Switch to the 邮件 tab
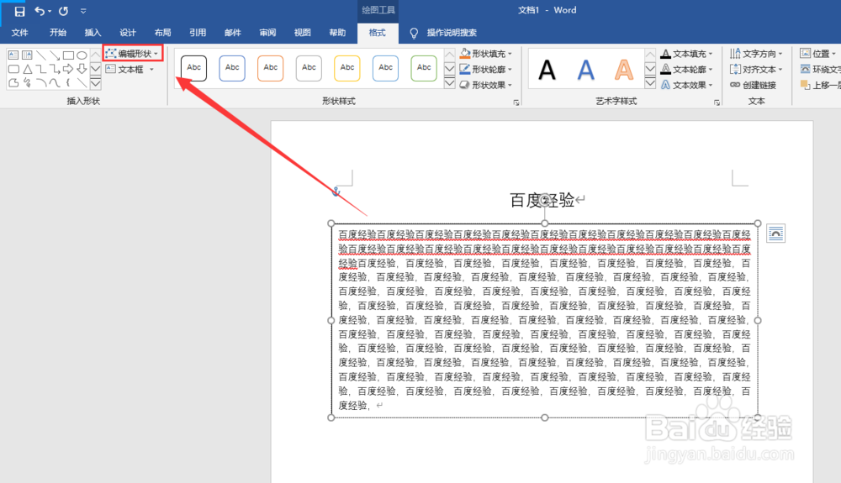The width and height of the screenshot is (841, 483). 233,33
